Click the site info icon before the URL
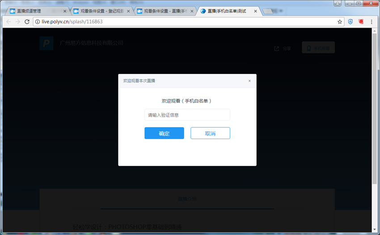380x235 pixels. coord(38,21)
